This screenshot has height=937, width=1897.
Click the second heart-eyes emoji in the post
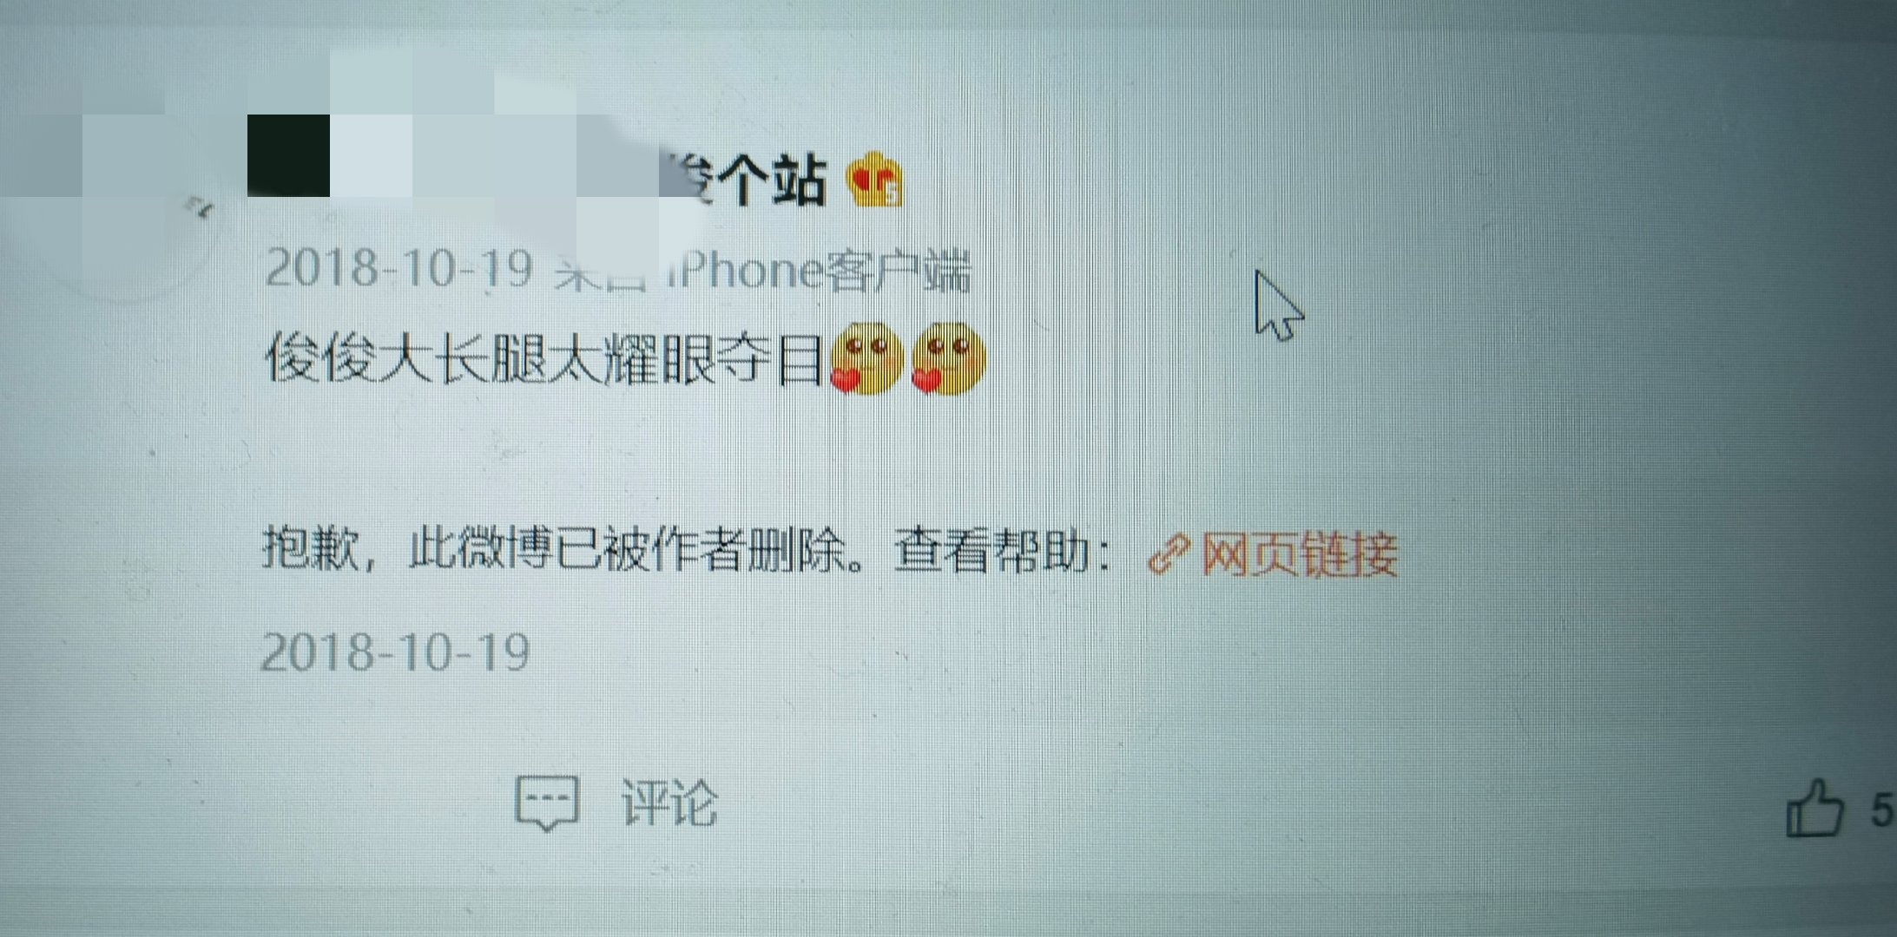click(x=948, y=357)
